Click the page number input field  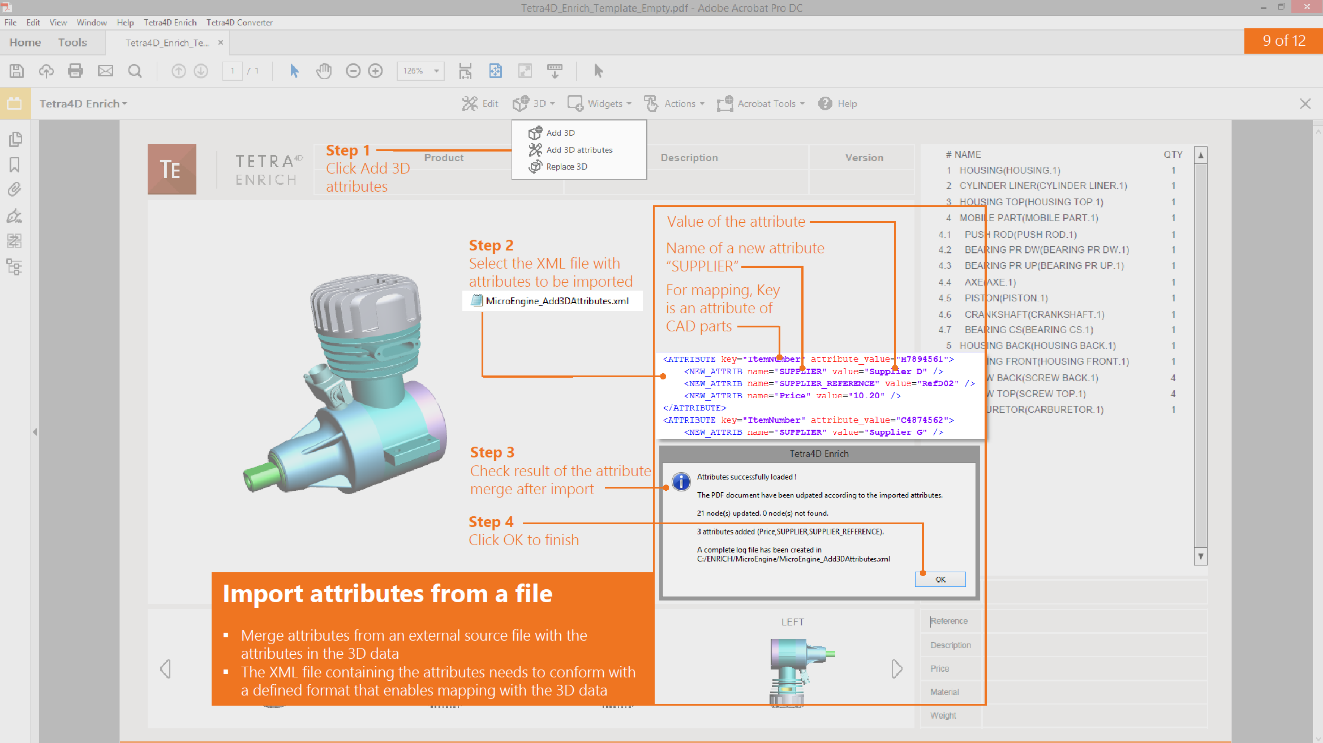pyautogui.click(x=233, y=71)
